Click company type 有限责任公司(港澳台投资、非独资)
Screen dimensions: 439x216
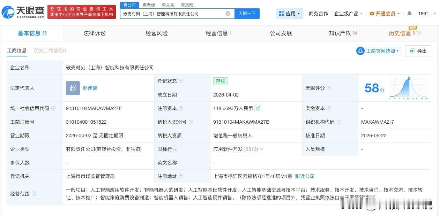tap(104, 149)
